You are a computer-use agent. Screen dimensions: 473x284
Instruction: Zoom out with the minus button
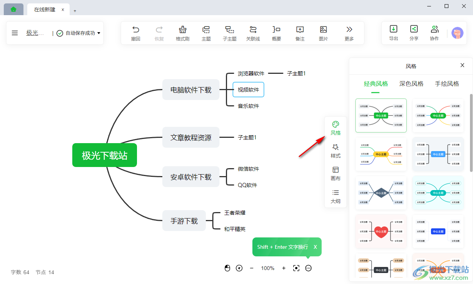[252, 268]
